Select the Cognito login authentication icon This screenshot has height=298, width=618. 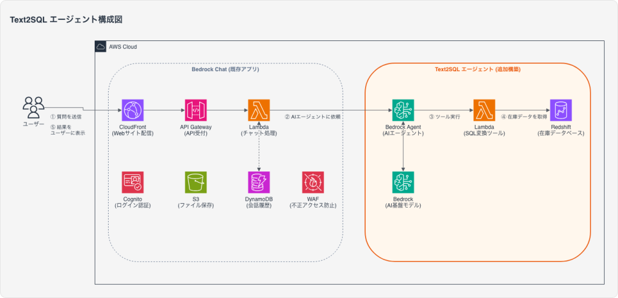coord(132,182)
